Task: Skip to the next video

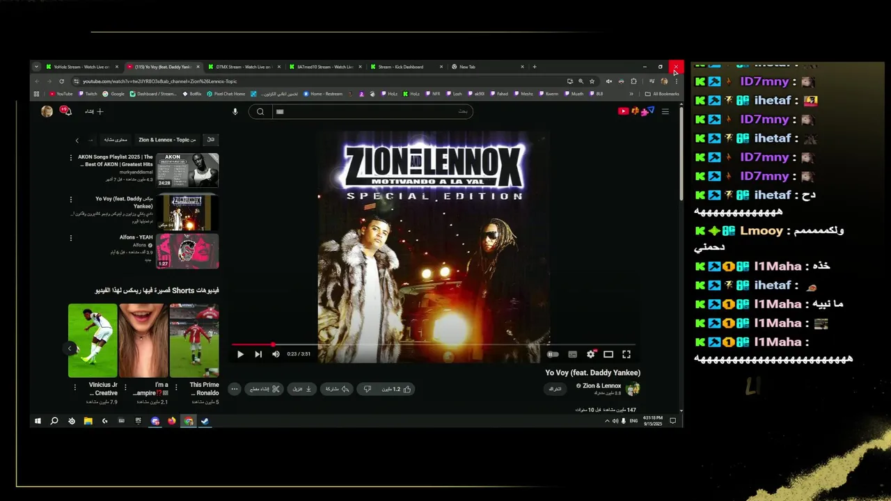Action: pyautogui.click(x=258, y=354)
